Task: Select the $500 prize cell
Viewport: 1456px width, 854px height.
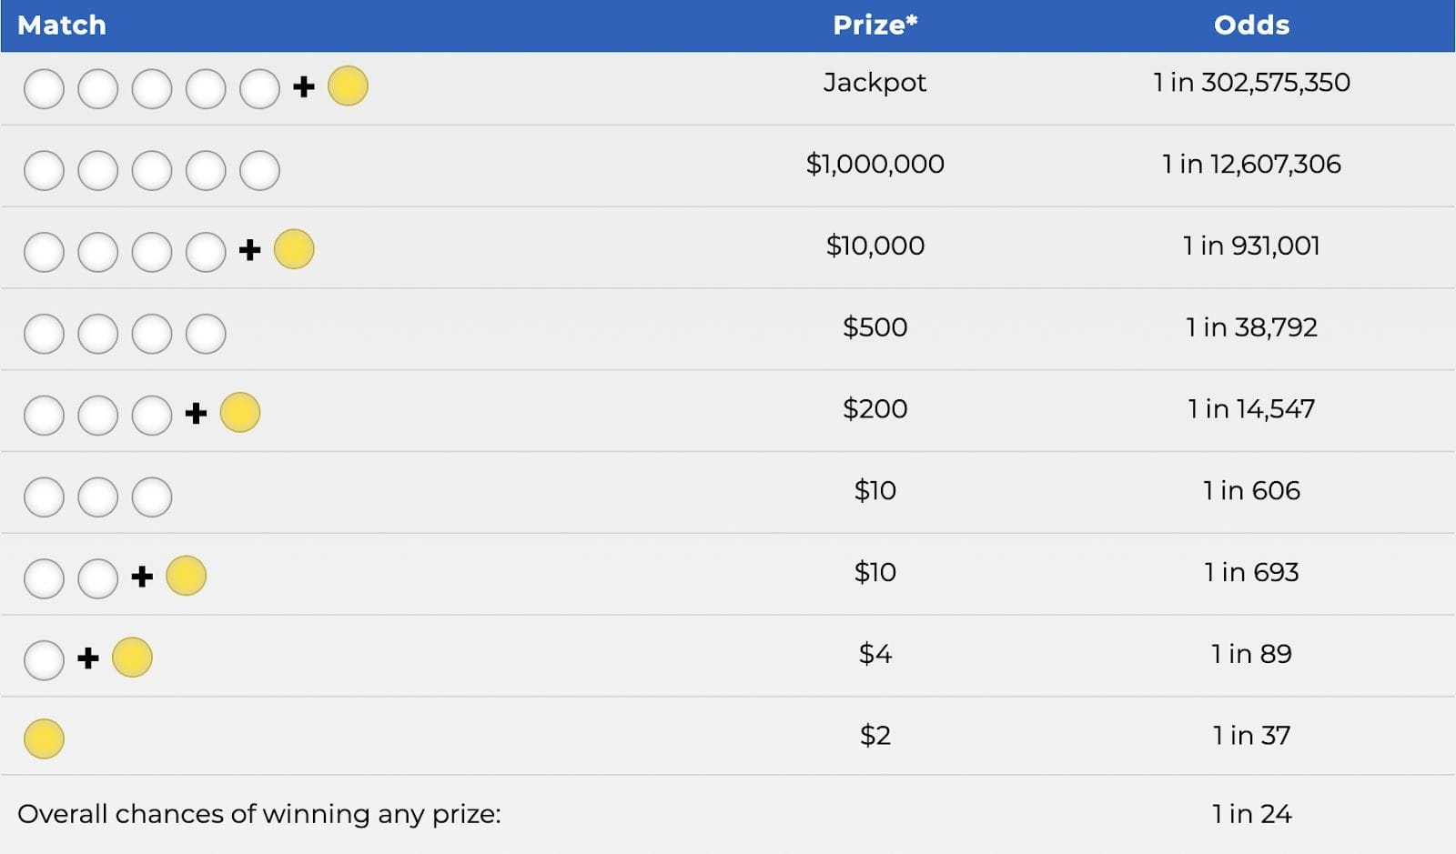Action: point(875,327)
